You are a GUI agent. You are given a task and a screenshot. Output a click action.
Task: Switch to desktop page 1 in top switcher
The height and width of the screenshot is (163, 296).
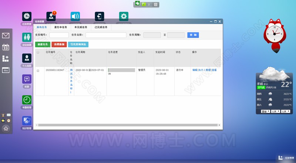pos(144,4)
